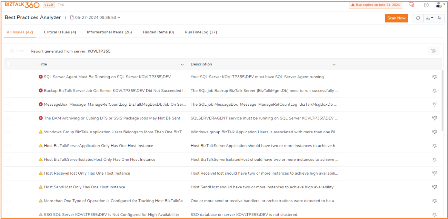Open the download report icon menu
The width and height of the screenshot is (448, 219).
point(429,18)
